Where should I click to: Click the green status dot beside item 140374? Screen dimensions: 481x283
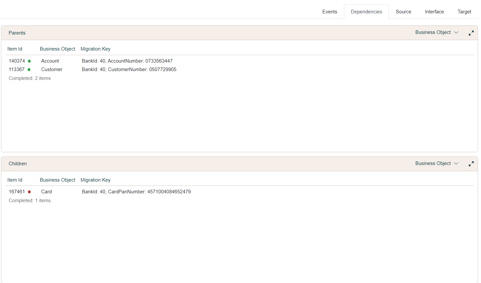(29, 61)
